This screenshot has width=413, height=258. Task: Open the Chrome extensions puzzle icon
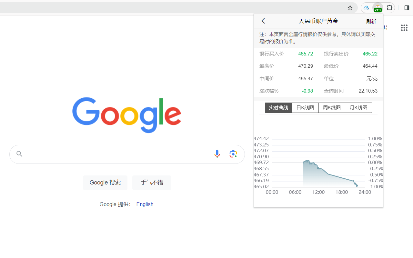tap(389, 7)
